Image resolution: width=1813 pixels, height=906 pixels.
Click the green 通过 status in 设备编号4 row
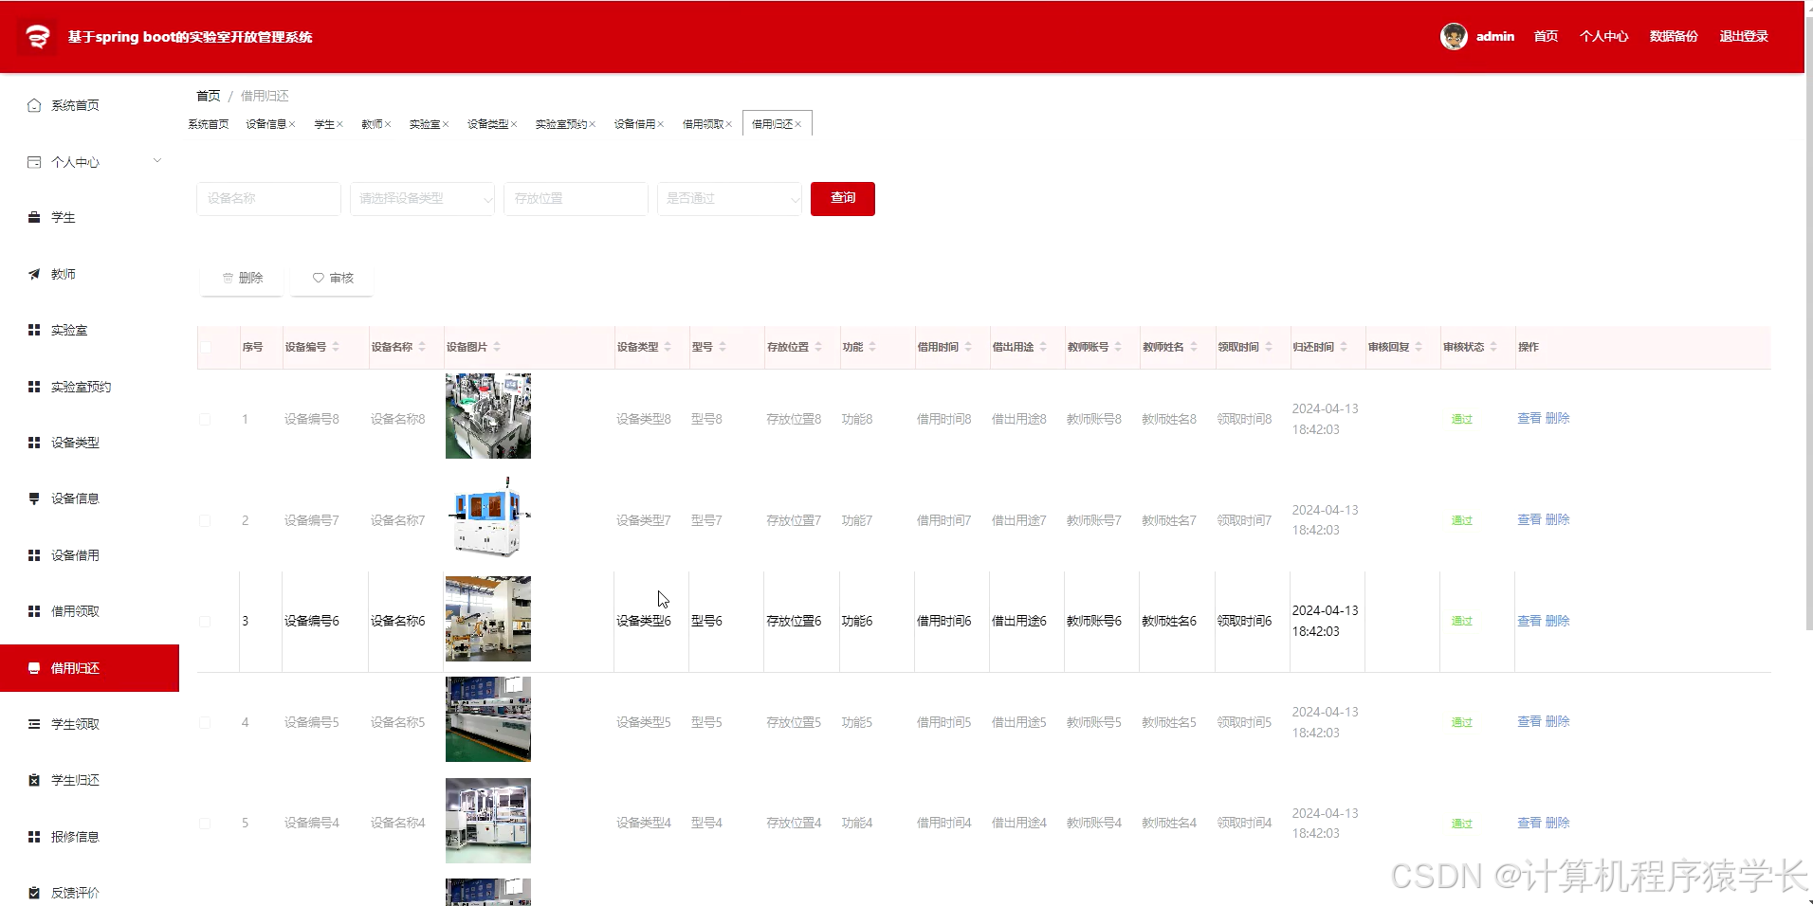[1462, 824]
